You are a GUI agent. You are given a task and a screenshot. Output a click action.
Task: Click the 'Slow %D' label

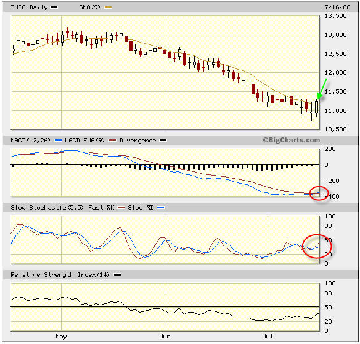[x=141, y=208]
